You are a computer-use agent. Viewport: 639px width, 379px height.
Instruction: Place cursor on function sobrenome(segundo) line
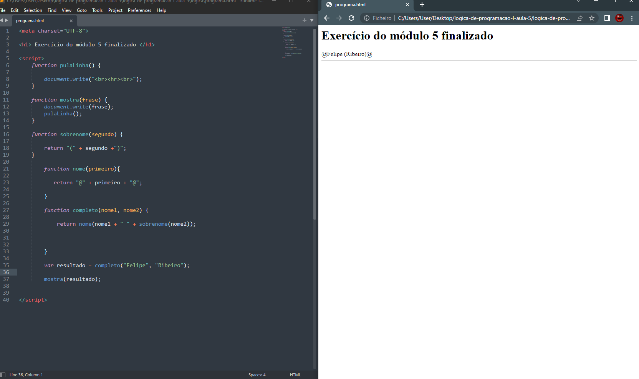(x=77, y=134)
